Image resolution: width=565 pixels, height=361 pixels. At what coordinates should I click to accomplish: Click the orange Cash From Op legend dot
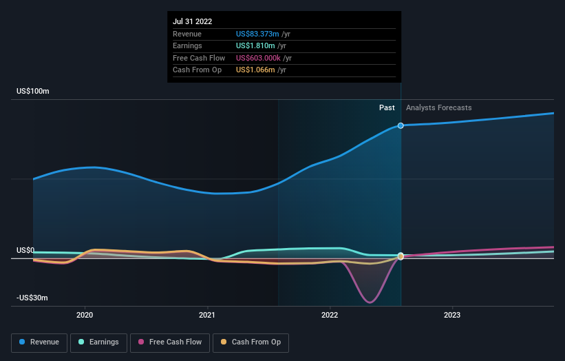coord(224,342)
